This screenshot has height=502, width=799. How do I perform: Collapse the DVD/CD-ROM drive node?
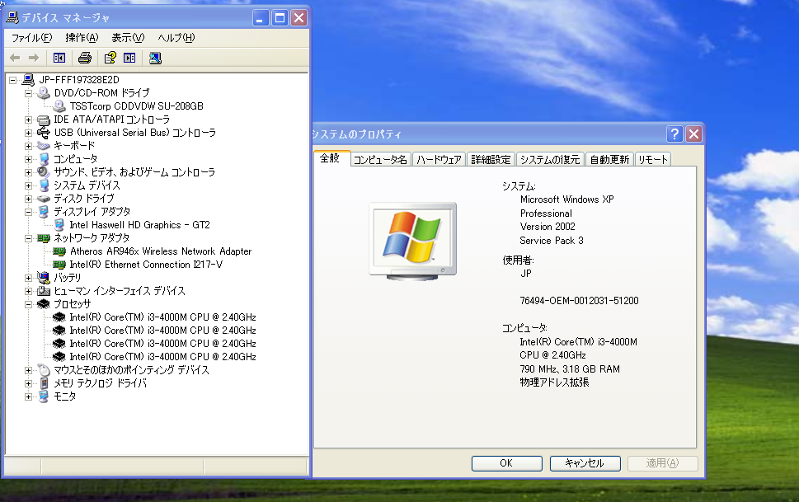click(28, 93)
